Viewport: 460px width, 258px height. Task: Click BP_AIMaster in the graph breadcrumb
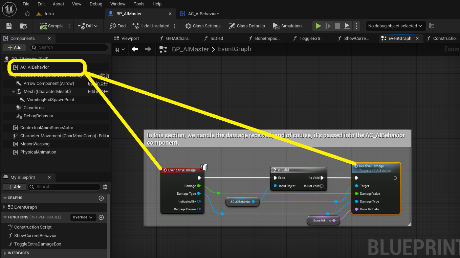pyautogui.click(x=191, y=49)
